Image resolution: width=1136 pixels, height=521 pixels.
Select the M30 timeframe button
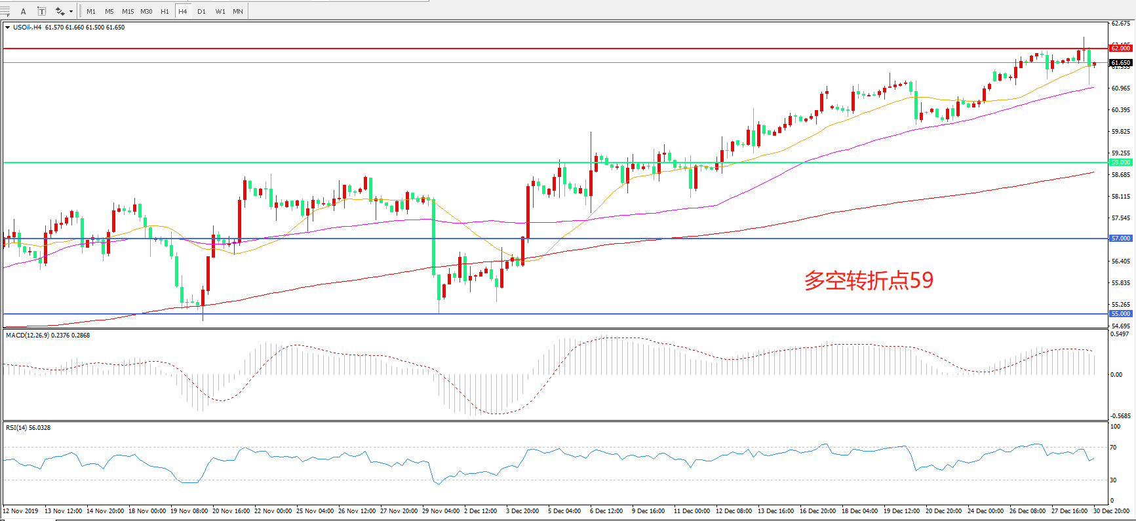click(x=146, y=11)
